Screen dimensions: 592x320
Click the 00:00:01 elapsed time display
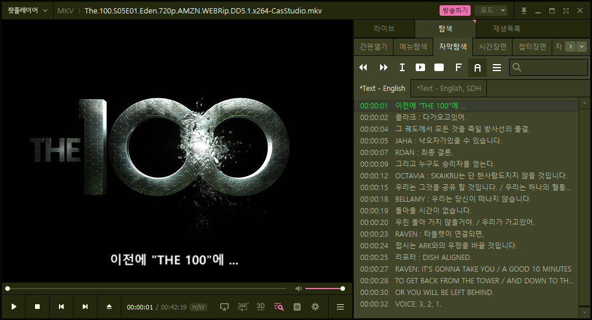tap(140, 307)
